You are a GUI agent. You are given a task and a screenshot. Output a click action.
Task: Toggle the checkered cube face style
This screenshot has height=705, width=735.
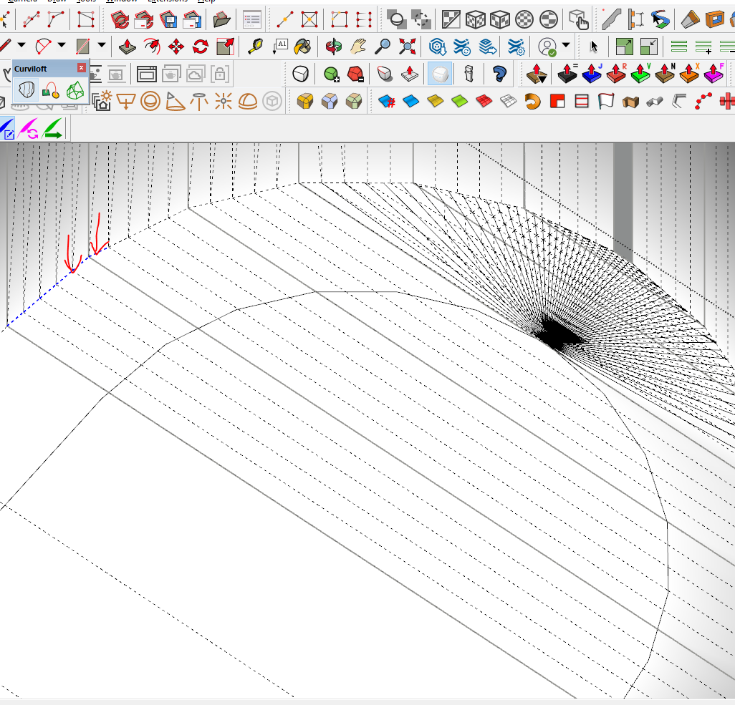pyautogui.click(x=475, y=19)
